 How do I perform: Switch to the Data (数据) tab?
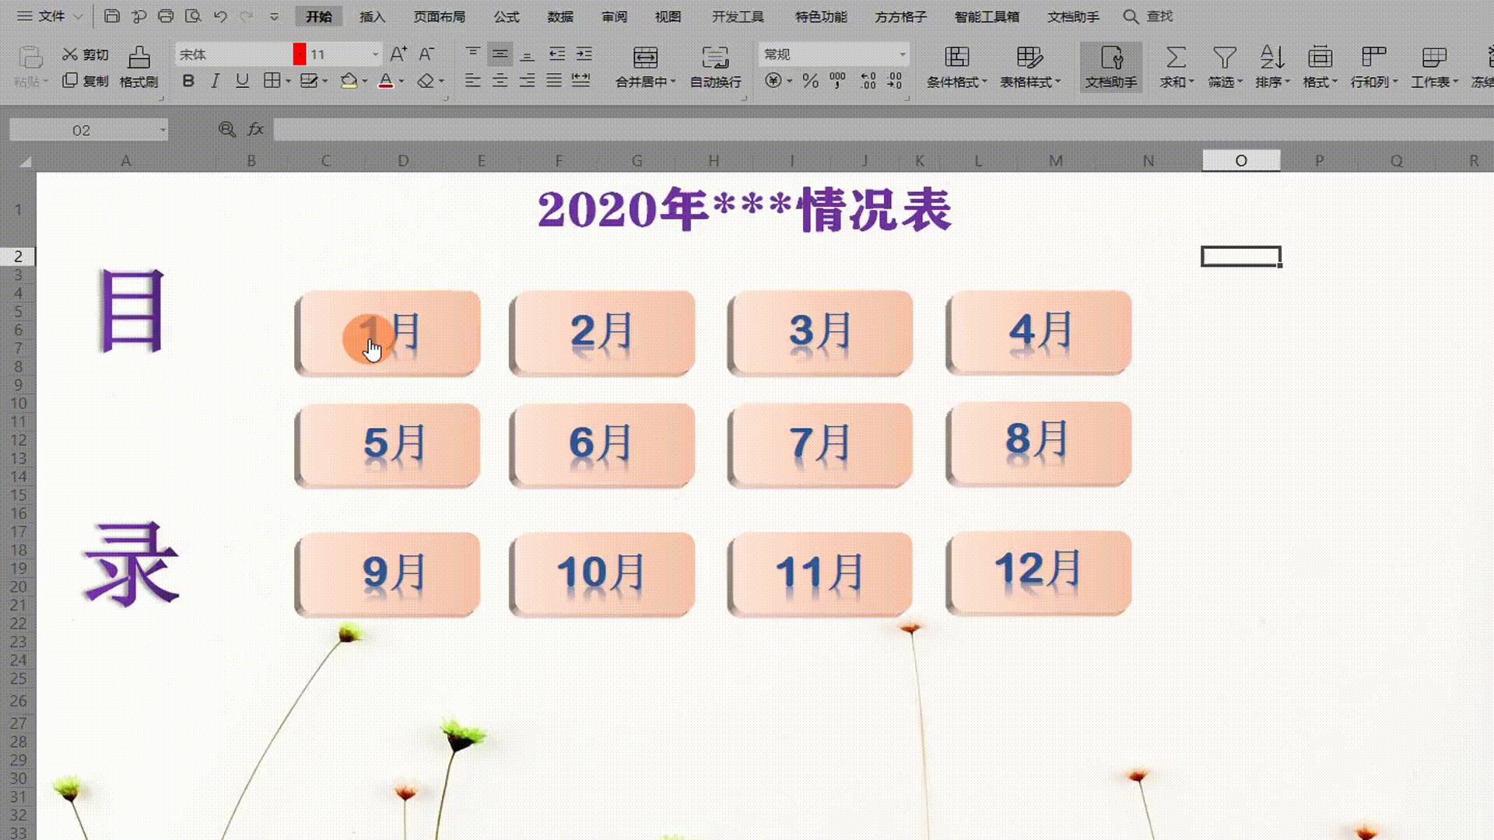click(x=560, y=16)
